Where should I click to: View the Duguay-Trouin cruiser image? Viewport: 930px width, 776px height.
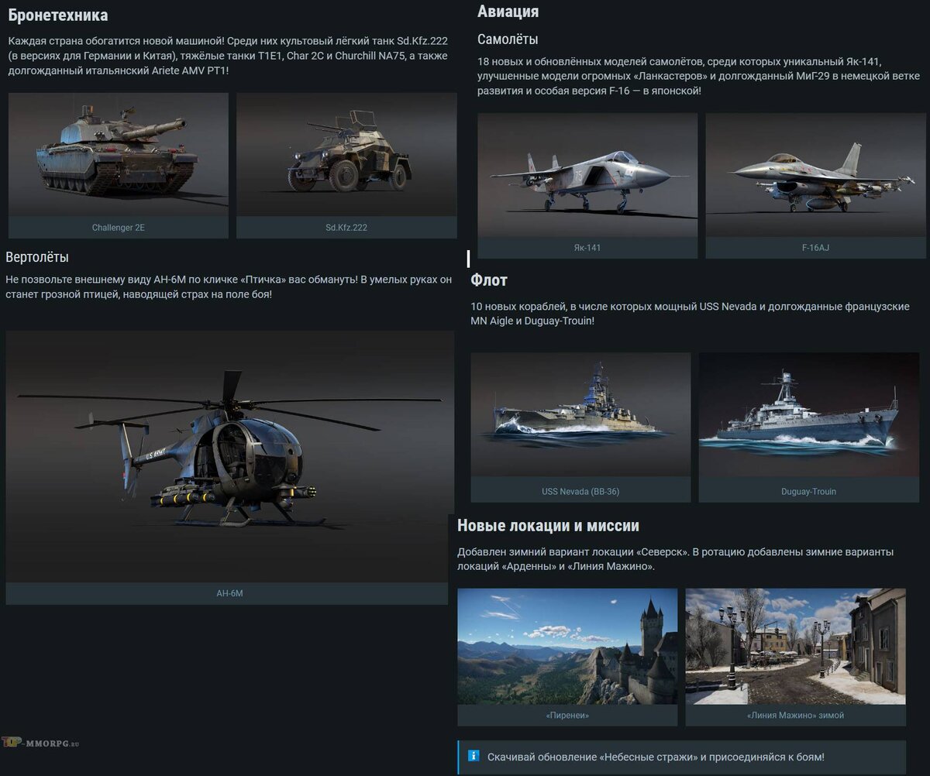coord(809,415)
